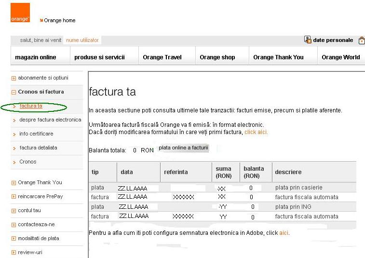Open the Orange World menu item
The image size is (365, 258).
coord(341,57)
